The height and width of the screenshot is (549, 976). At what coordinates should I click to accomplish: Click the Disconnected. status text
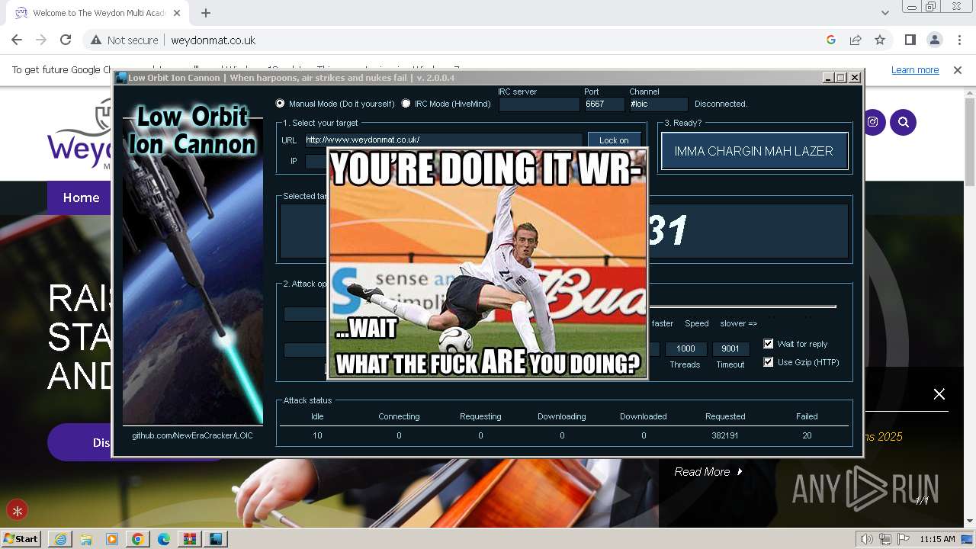click(x=721, y=104)
